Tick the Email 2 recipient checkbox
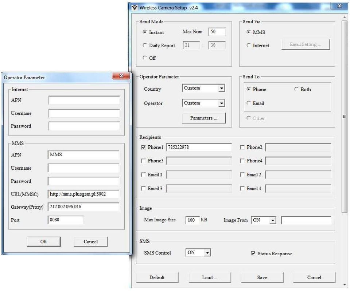 pyautogui.click(x=242, y=174)
